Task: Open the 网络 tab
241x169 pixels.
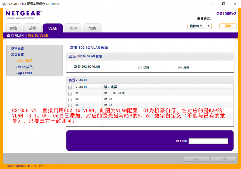Action: [14, 28]
